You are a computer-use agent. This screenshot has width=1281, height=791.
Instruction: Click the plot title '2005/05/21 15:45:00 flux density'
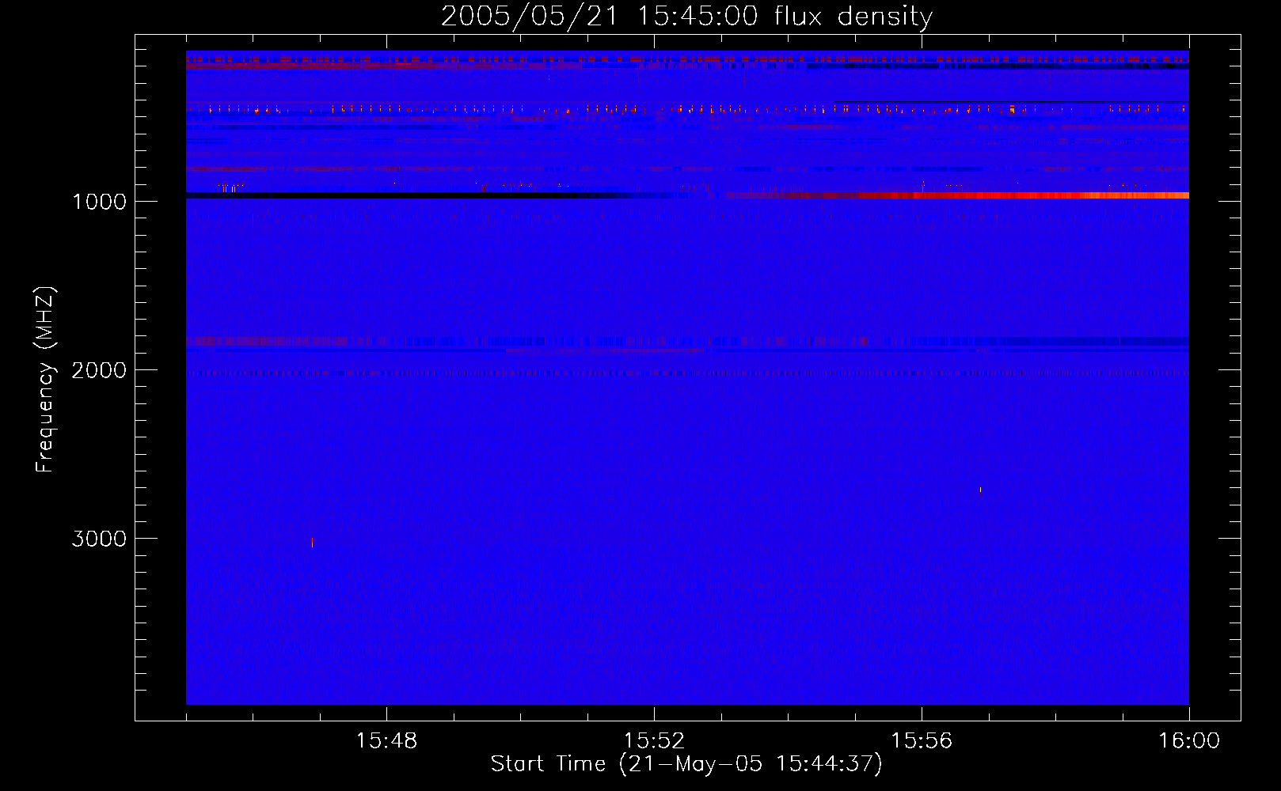(x=686, y=17)
